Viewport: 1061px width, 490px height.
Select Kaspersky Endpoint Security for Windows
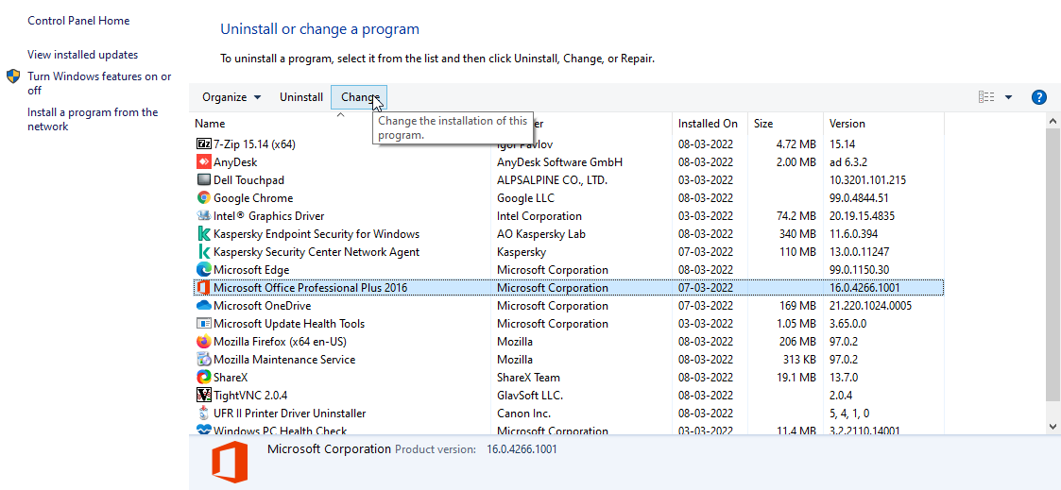point(317,234)
